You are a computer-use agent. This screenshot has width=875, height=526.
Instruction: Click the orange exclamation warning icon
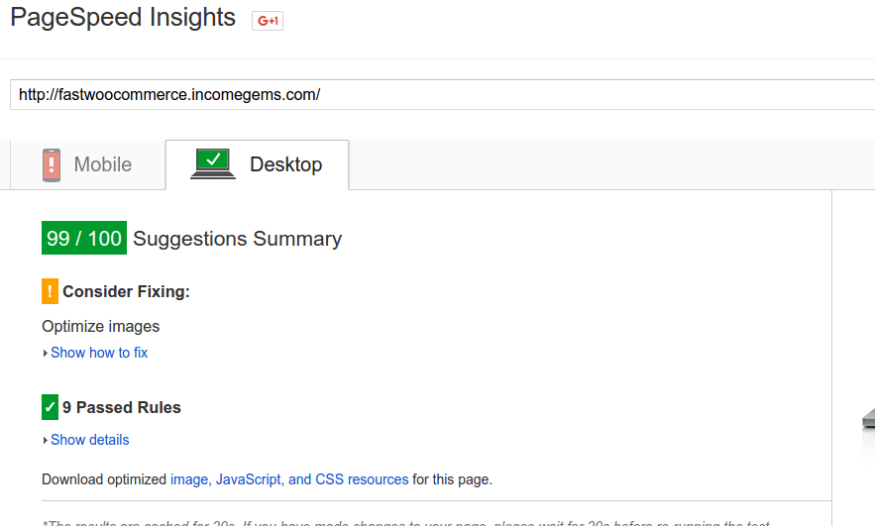point(50,291)
